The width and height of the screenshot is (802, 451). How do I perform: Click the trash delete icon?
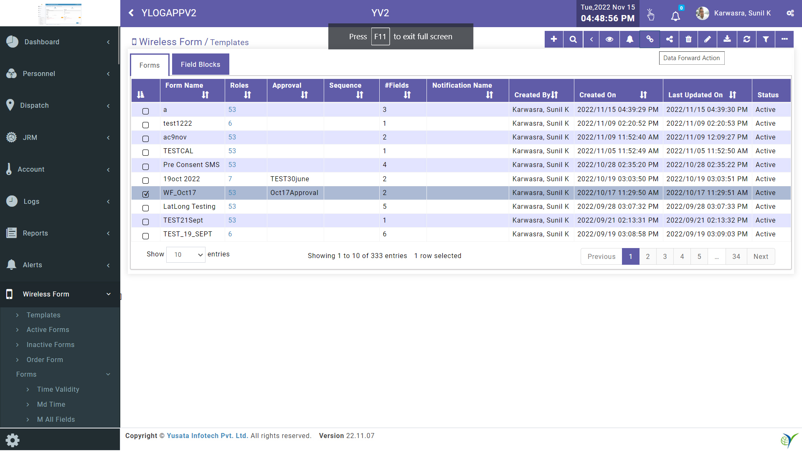point(688,39)
